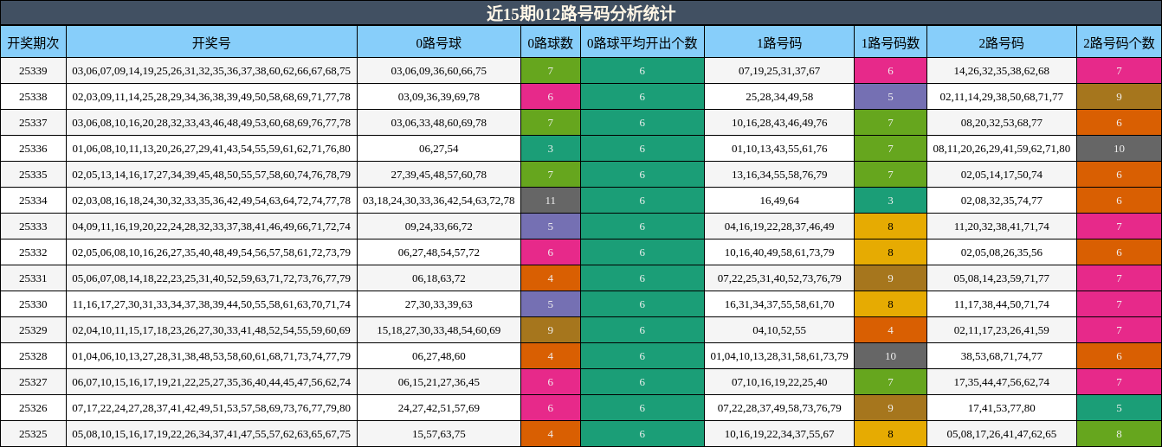Click period number 25332

pyautogui.click(x=33, y=252)
